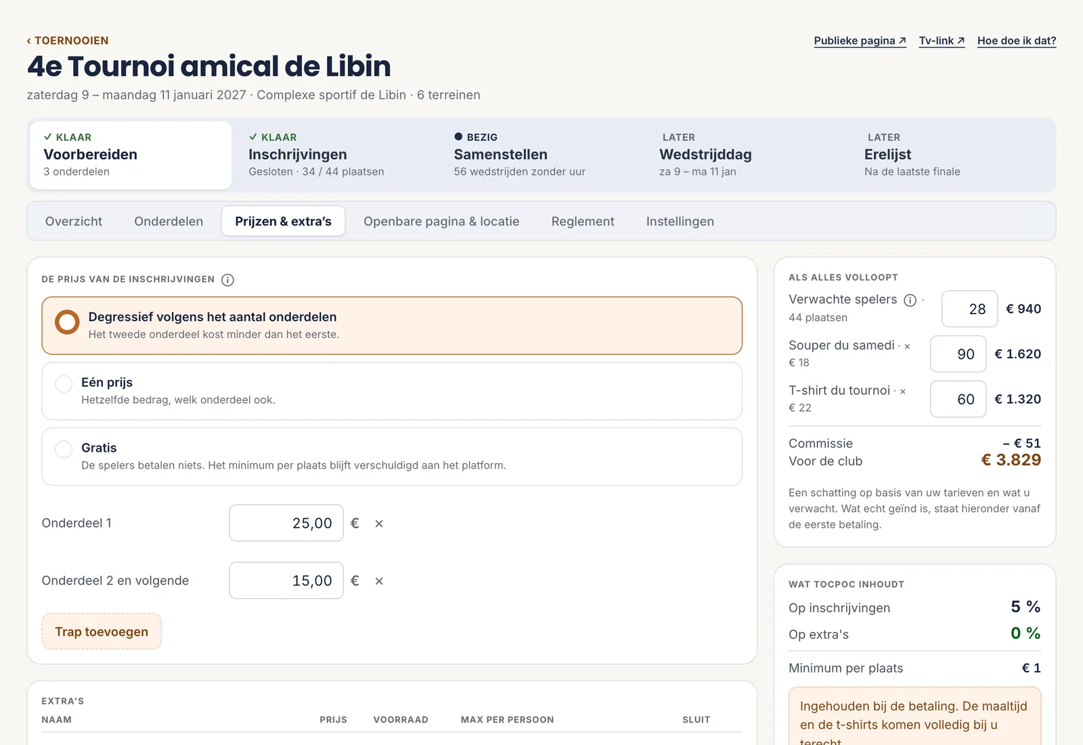
Task: Open the Voorbereiden step card
Action: pyautogui.click(x=131, y=155)
